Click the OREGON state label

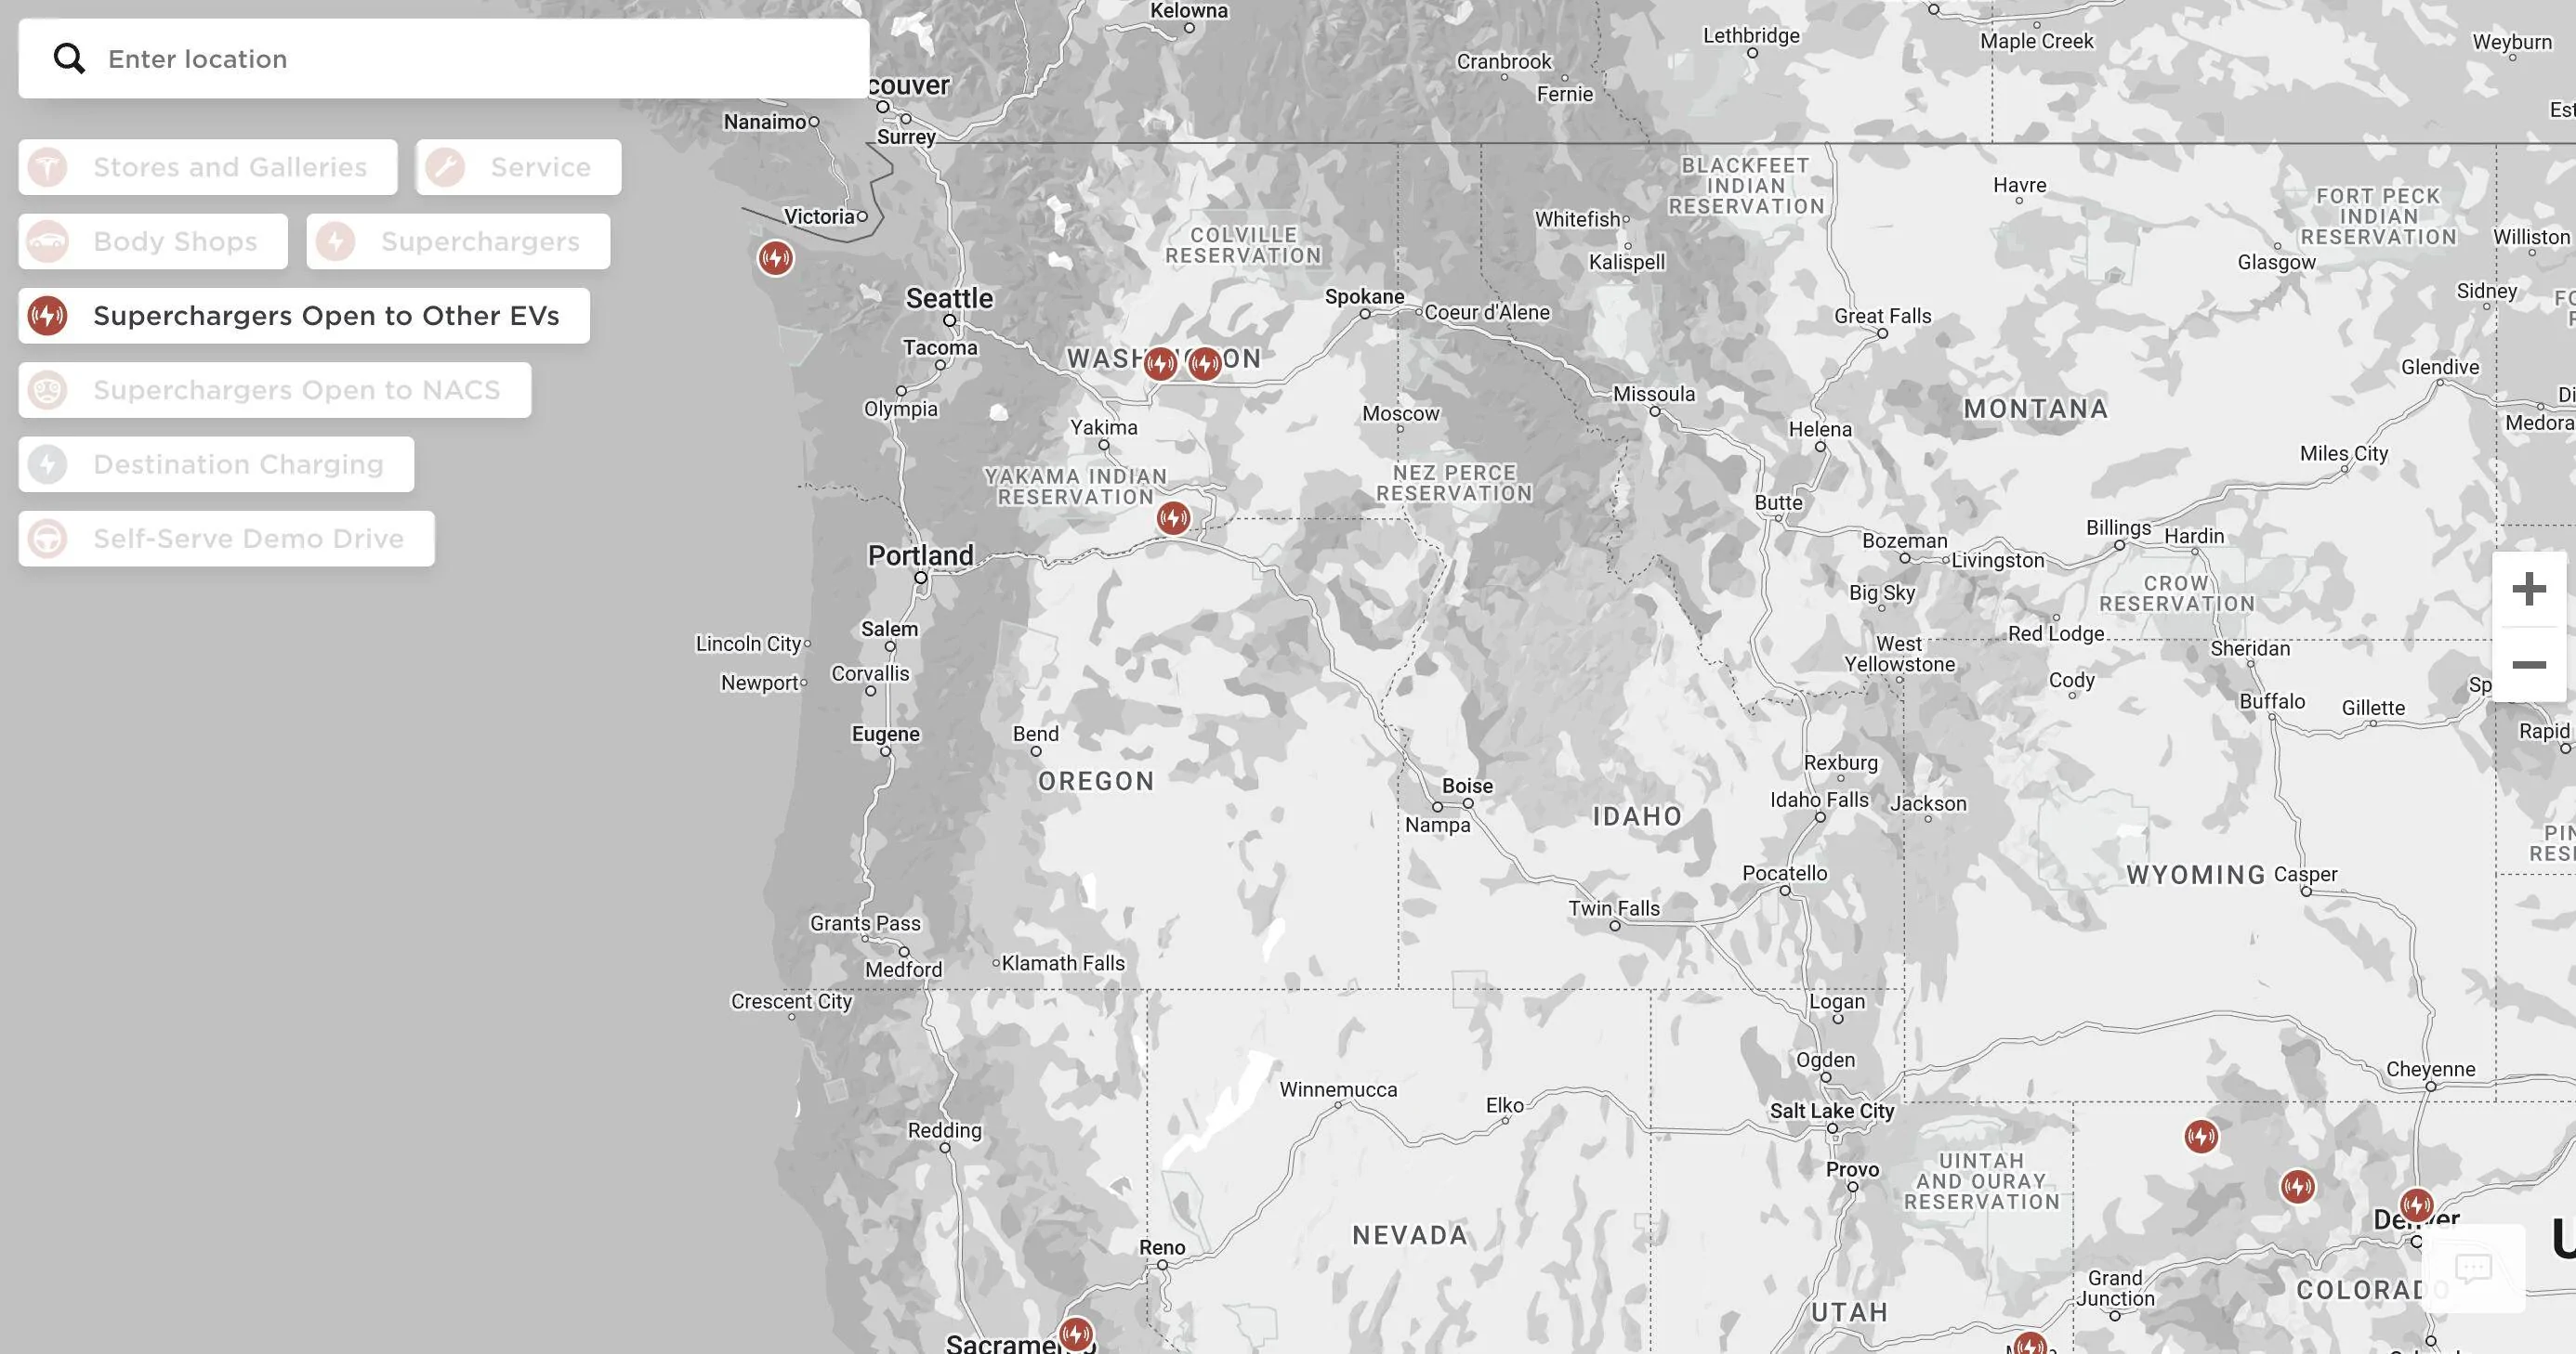[1096, 781]
